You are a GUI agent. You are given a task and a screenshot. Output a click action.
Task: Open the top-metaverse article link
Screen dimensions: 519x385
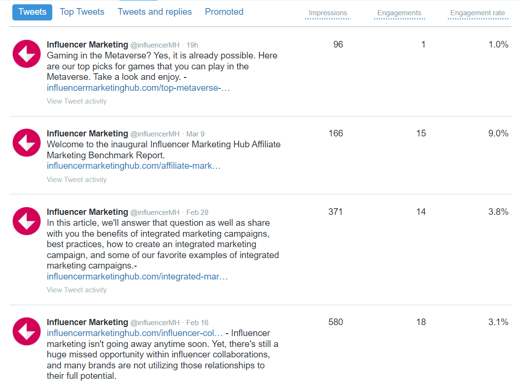(138, 87)
